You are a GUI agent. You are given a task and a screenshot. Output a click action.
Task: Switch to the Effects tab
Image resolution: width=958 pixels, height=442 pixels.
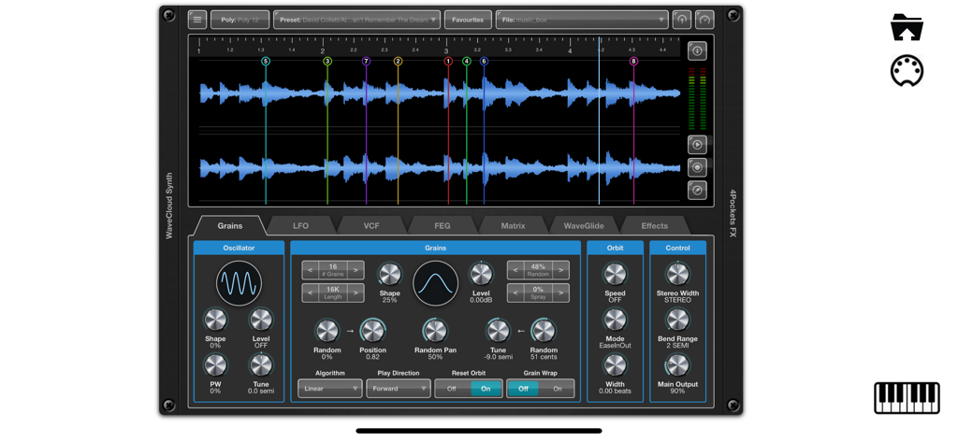point(655,225)
